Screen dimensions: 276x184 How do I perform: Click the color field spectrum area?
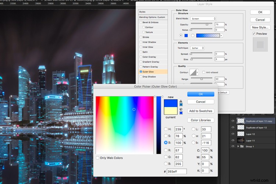coord(125,125)
